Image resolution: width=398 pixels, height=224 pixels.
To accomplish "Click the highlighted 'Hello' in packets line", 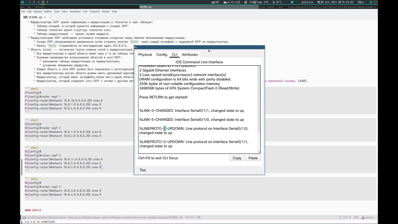I will pos(52,46).
